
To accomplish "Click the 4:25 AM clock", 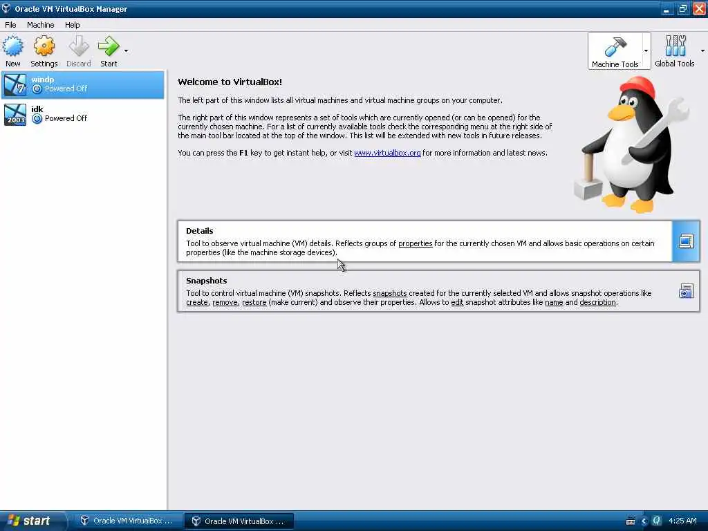I will click(682, 521).
